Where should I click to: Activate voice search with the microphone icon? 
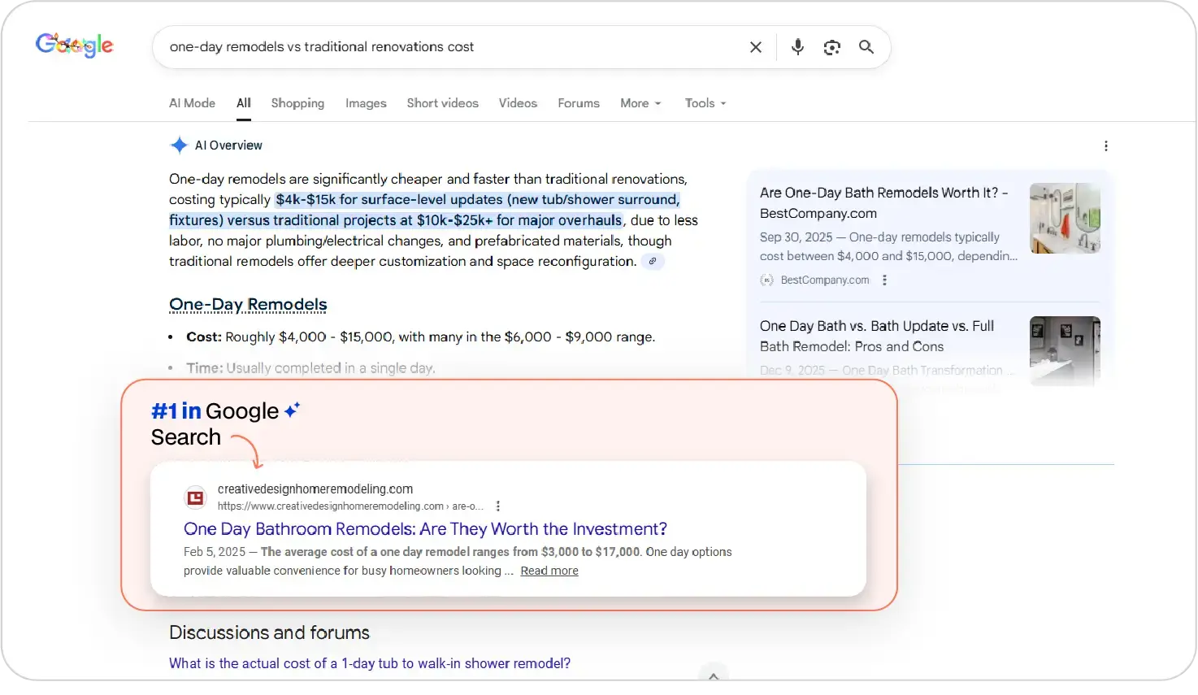click(797, 46)
